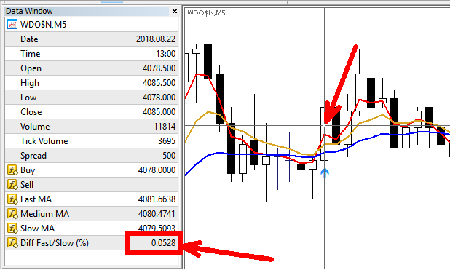This screenshot has width=450, height=270.
Task: Select the Close value 4085.000
Action: click(x=159, y=112)
